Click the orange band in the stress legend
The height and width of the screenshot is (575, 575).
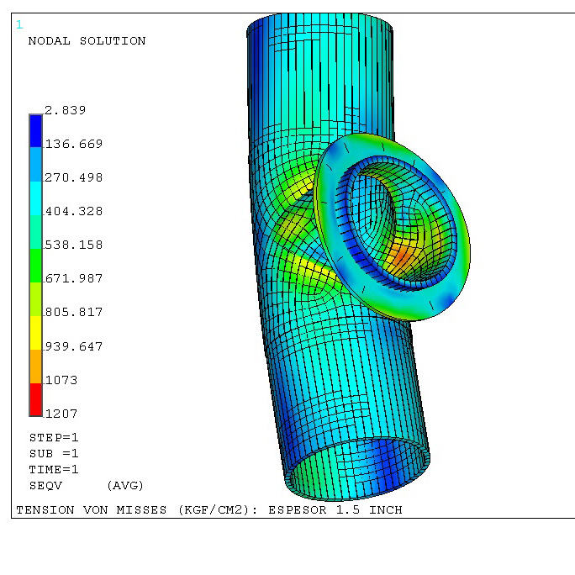click(35, 366)
